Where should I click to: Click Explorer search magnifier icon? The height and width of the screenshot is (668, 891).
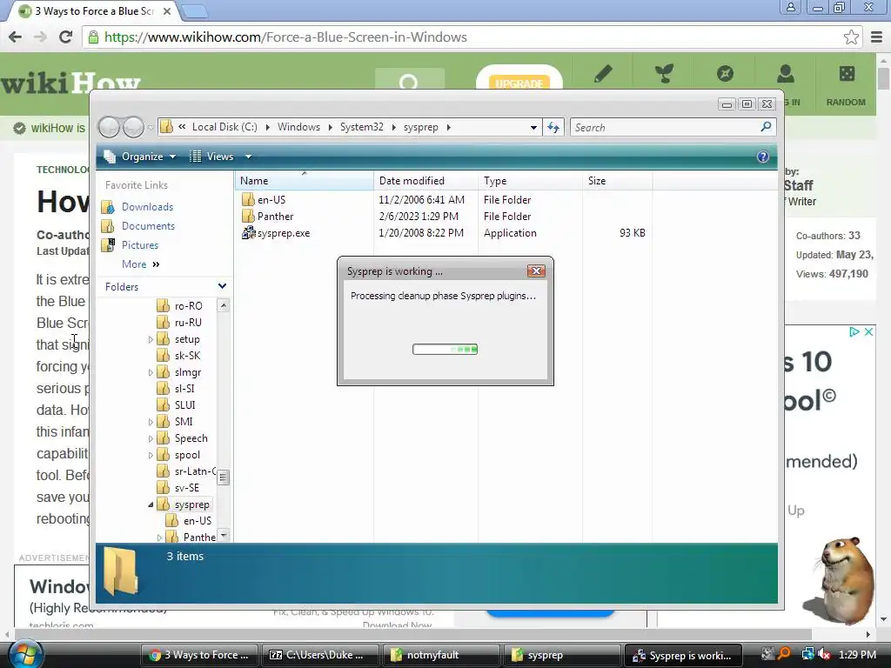[x=766, y=127]
